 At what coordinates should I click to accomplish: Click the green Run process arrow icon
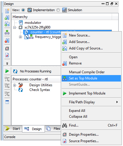7,71
